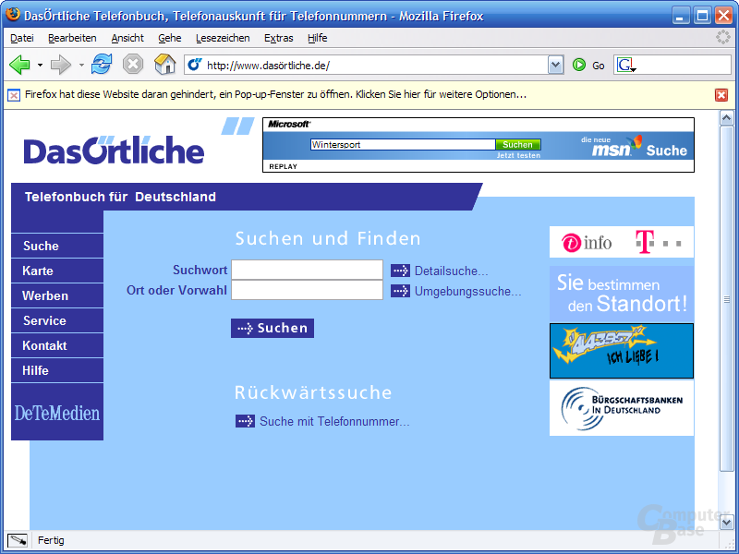Open the Lesezeichen menu
The width and height of the screenshot is (739, 554).
click(223, 38)
